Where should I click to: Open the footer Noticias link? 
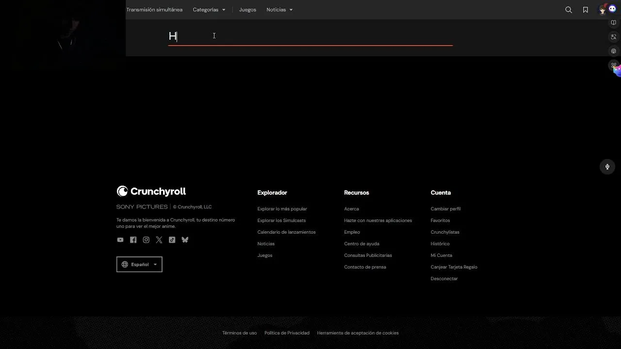click(266, 244)
